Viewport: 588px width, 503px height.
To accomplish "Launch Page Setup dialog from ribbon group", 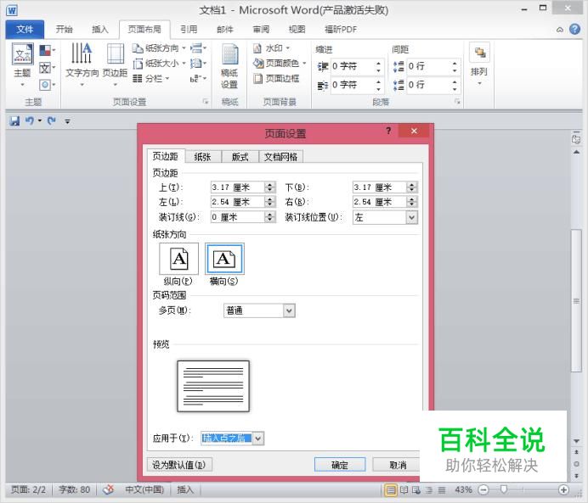I will point(206,102).
